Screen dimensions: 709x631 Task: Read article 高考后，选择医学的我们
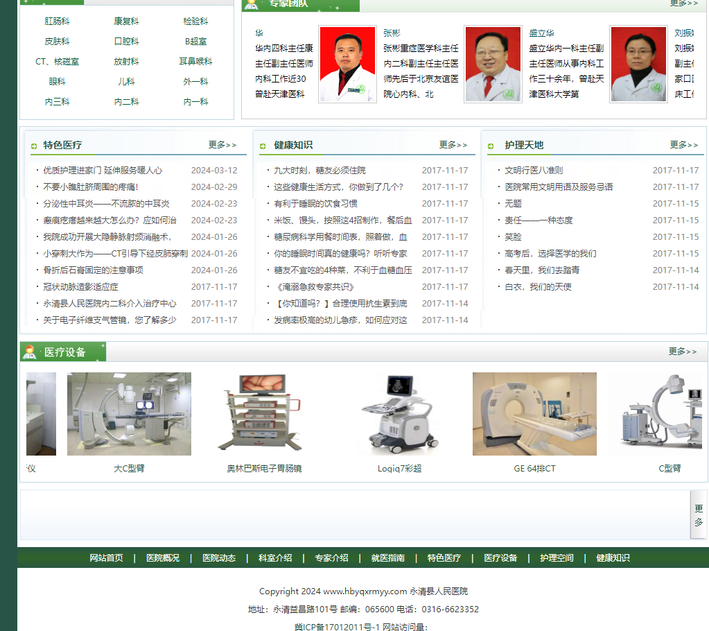click(x=550, y=254)
